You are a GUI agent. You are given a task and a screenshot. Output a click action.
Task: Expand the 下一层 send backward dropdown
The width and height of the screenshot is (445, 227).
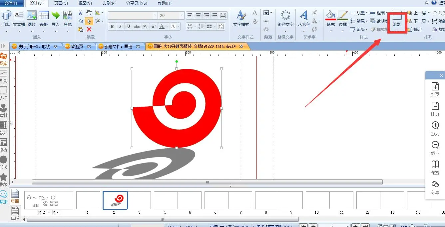point(429,21)
